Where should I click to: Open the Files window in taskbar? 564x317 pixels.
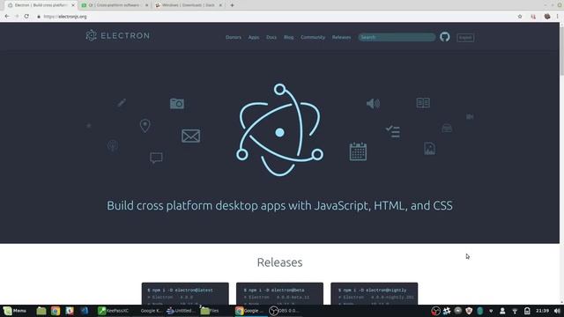[x=210, y=311]
